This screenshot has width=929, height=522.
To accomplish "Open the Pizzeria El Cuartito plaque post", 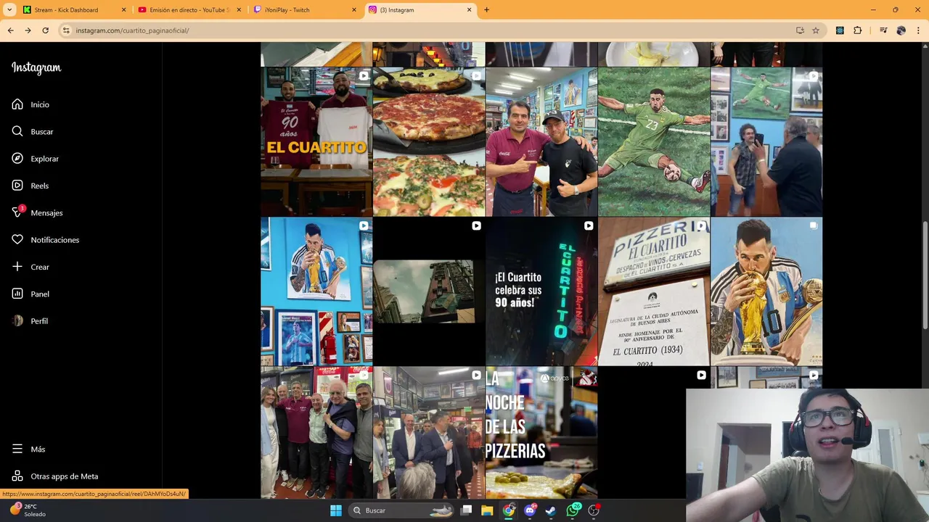I will click(654, 291).
